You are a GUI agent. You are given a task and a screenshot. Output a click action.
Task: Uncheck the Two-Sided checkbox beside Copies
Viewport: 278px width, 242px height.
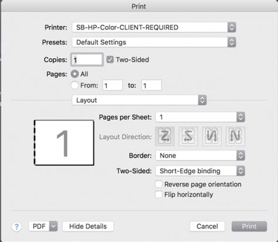tap(110, 59)
